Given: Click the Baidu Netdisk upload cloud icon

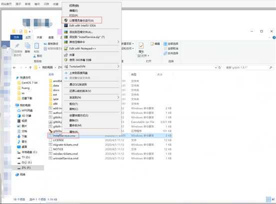Looking at the screenshot, I should click(x=66, y=73).
